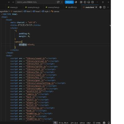Click the library/mouse.js link

click(36, 86)
